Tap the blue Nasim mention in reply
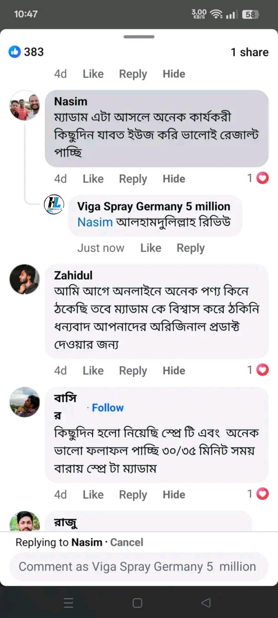This screenshot has width=278, height=618. pyautogui.click(x=95, y=222)
